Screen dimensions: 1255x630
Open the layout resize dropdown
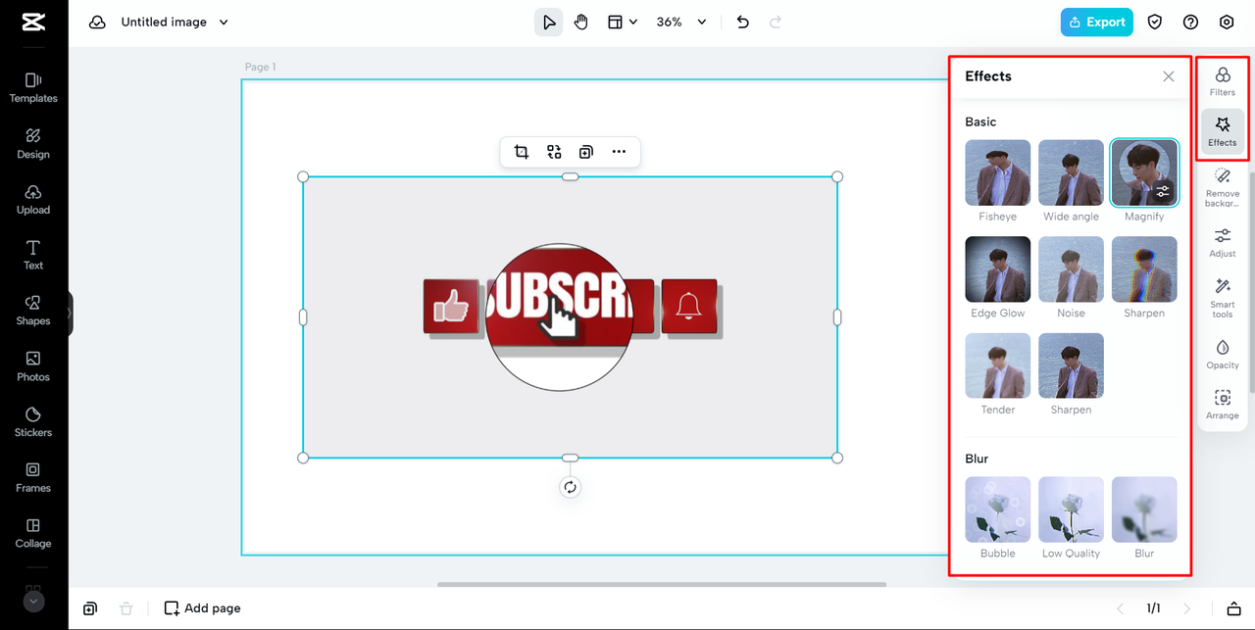click(623, 22)
